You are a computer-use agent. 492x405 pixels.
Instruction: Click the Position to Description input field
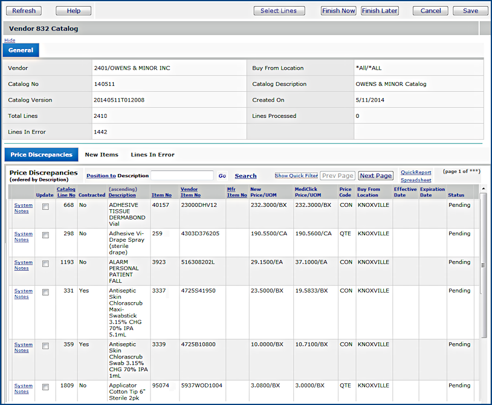coord(182,176)
